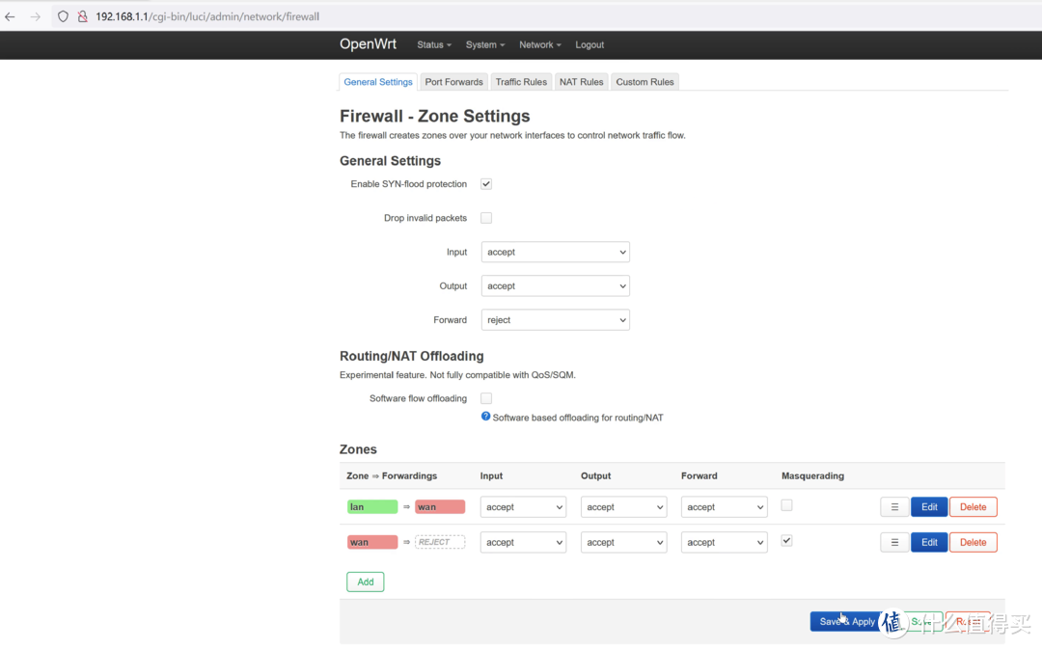Open the general Output policy dropdown

coord(556,285)
